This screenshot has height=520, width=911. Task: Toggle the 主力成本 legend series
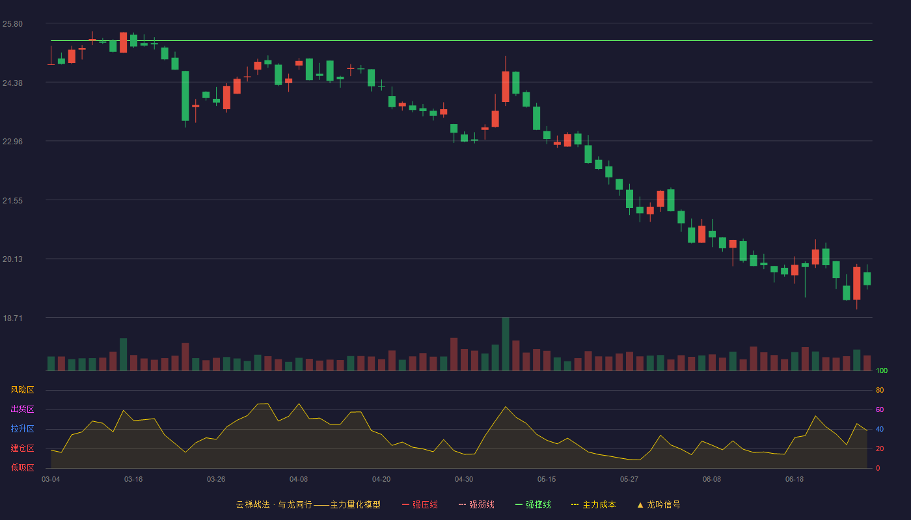593,504
